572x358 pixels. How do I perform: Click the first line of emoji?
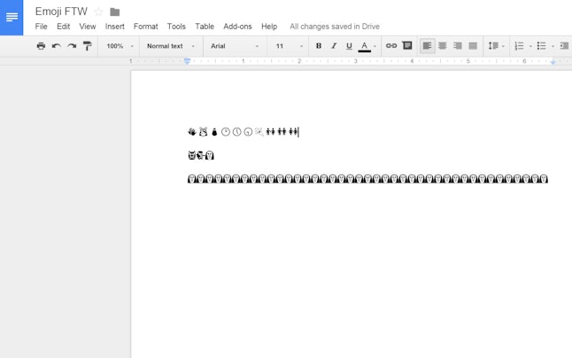coord(243,132)
